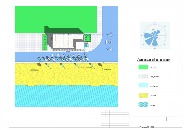The image size is (184, 130).
Task: Click the 'С-В' label on wind rose
Action: (x=165, y=26)
